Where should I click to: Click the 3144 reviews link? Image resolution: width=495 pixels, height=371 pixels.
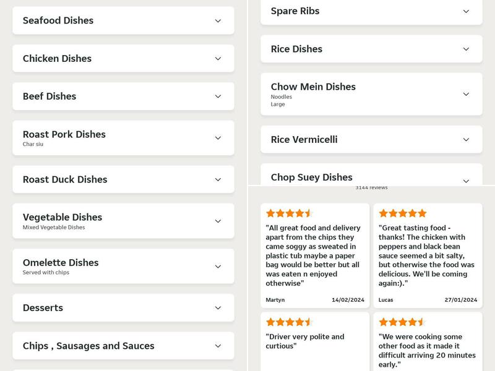[x=371, y=187]
